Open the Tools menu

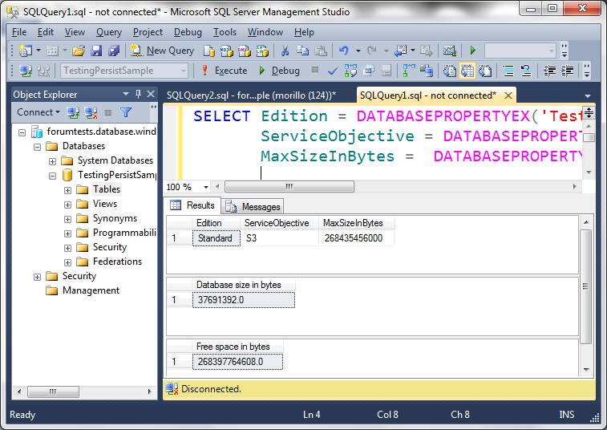(x=225, y=32)
